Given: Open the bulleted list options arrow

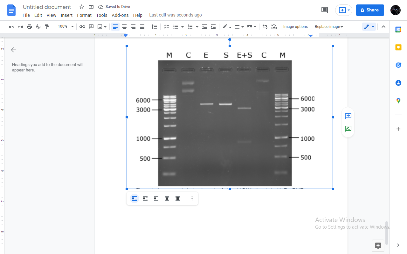Looking at the screenshot, I should pos(182,27).
